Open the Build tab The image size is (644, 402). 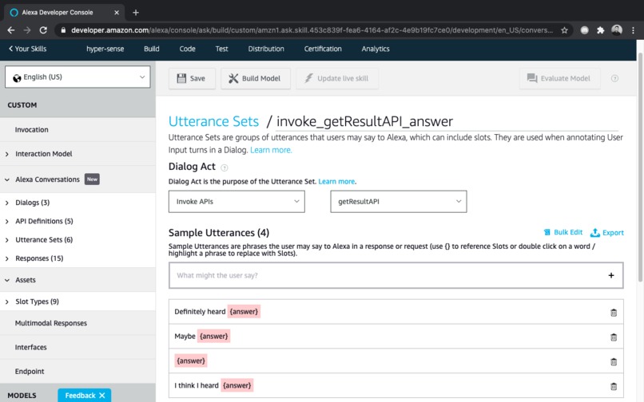pos(152,49)
